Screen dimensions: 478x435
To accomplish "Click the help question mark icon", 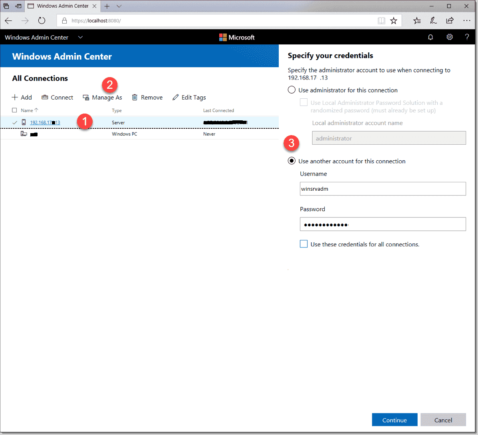I will (x=467, y=37).
